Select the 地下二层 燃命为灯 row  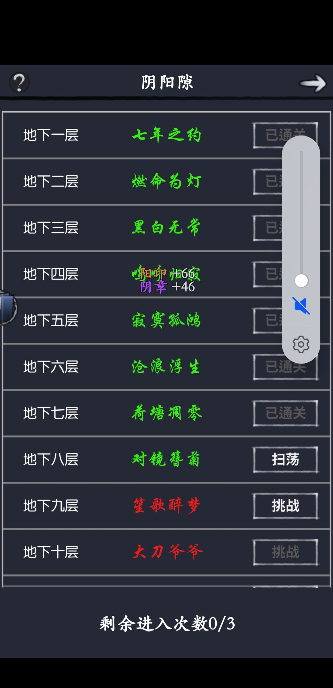166,182
